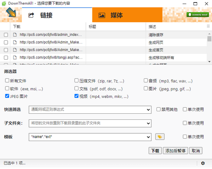
Task: Click the 取消 button
Action: tap(196, 151)
